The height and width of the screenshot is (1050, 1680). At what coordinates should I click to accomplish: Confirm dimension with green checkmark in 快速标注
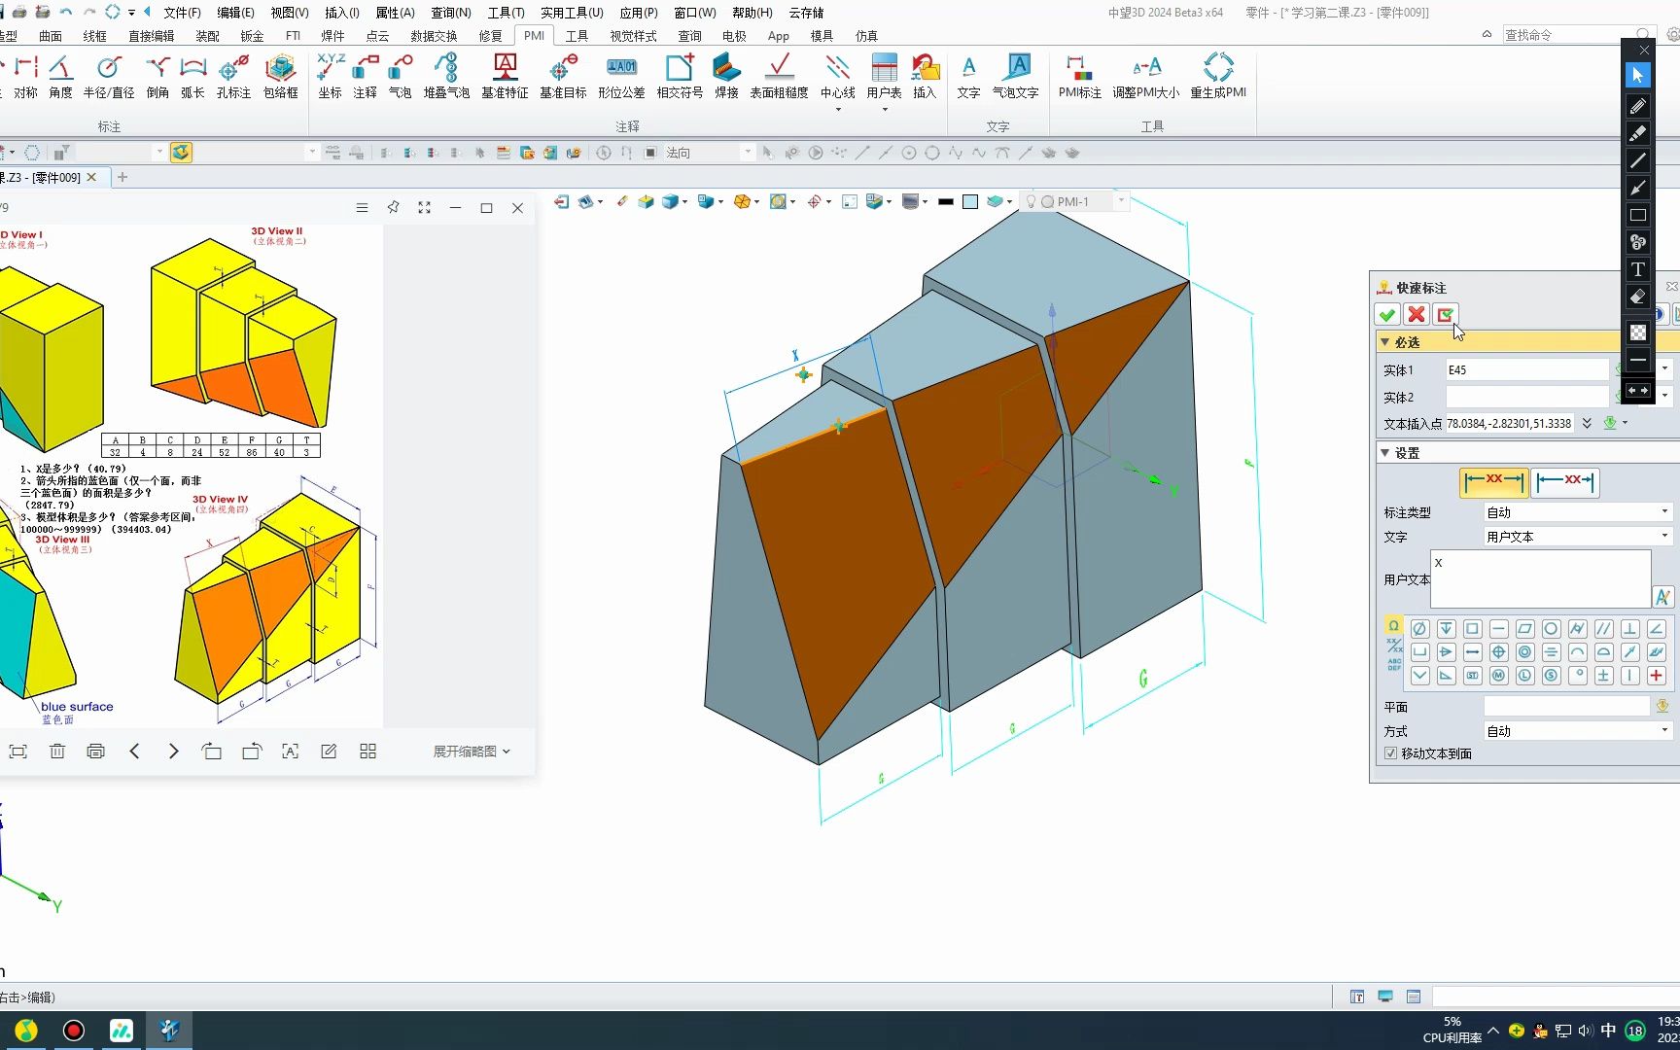coord(1386,314)
